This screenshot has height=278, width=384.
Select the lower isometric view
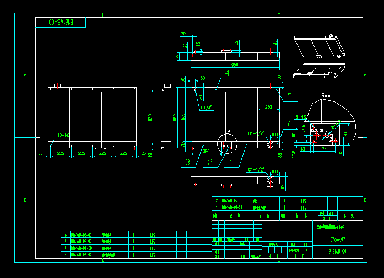[x=319, y=71]
